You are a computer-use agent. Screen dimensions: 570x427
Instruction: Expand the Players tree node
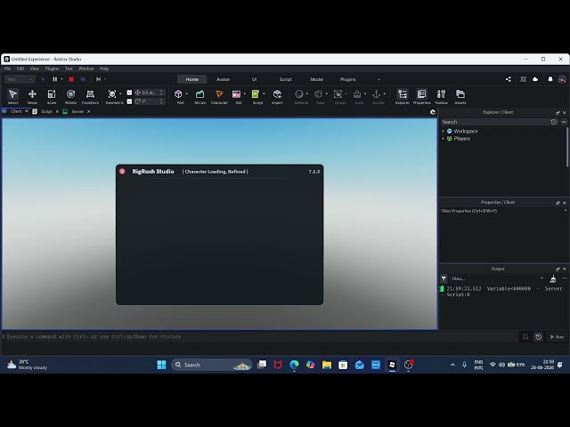point(444,139)
